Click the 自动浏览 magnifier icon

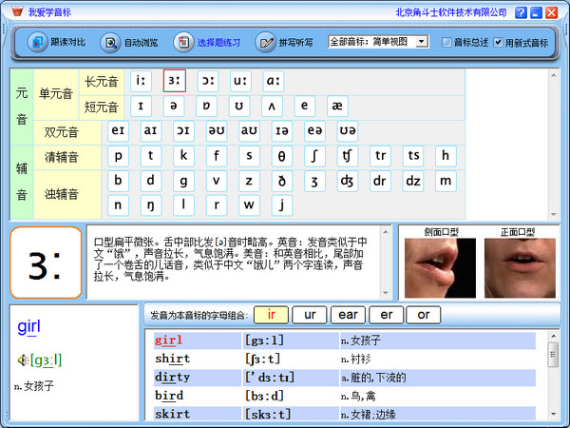click(x=110, y=43)
